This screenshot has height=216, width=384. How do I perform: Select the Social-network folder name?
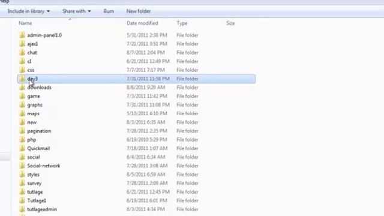tap(44, 166)
